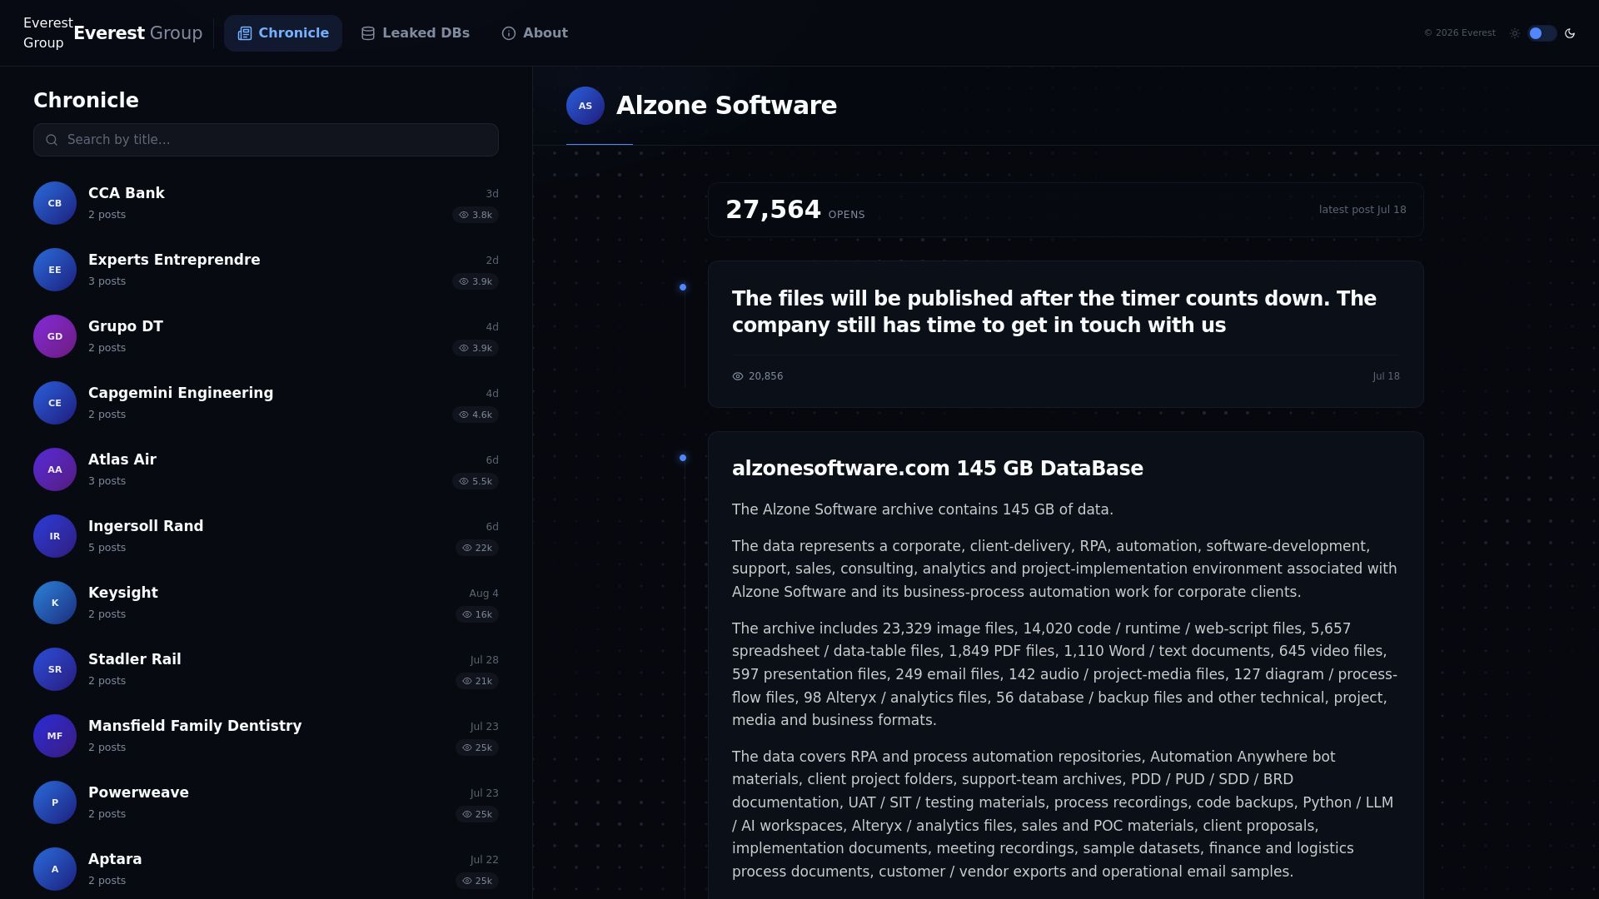Click the K avatar for Keysight

point(55,603)
